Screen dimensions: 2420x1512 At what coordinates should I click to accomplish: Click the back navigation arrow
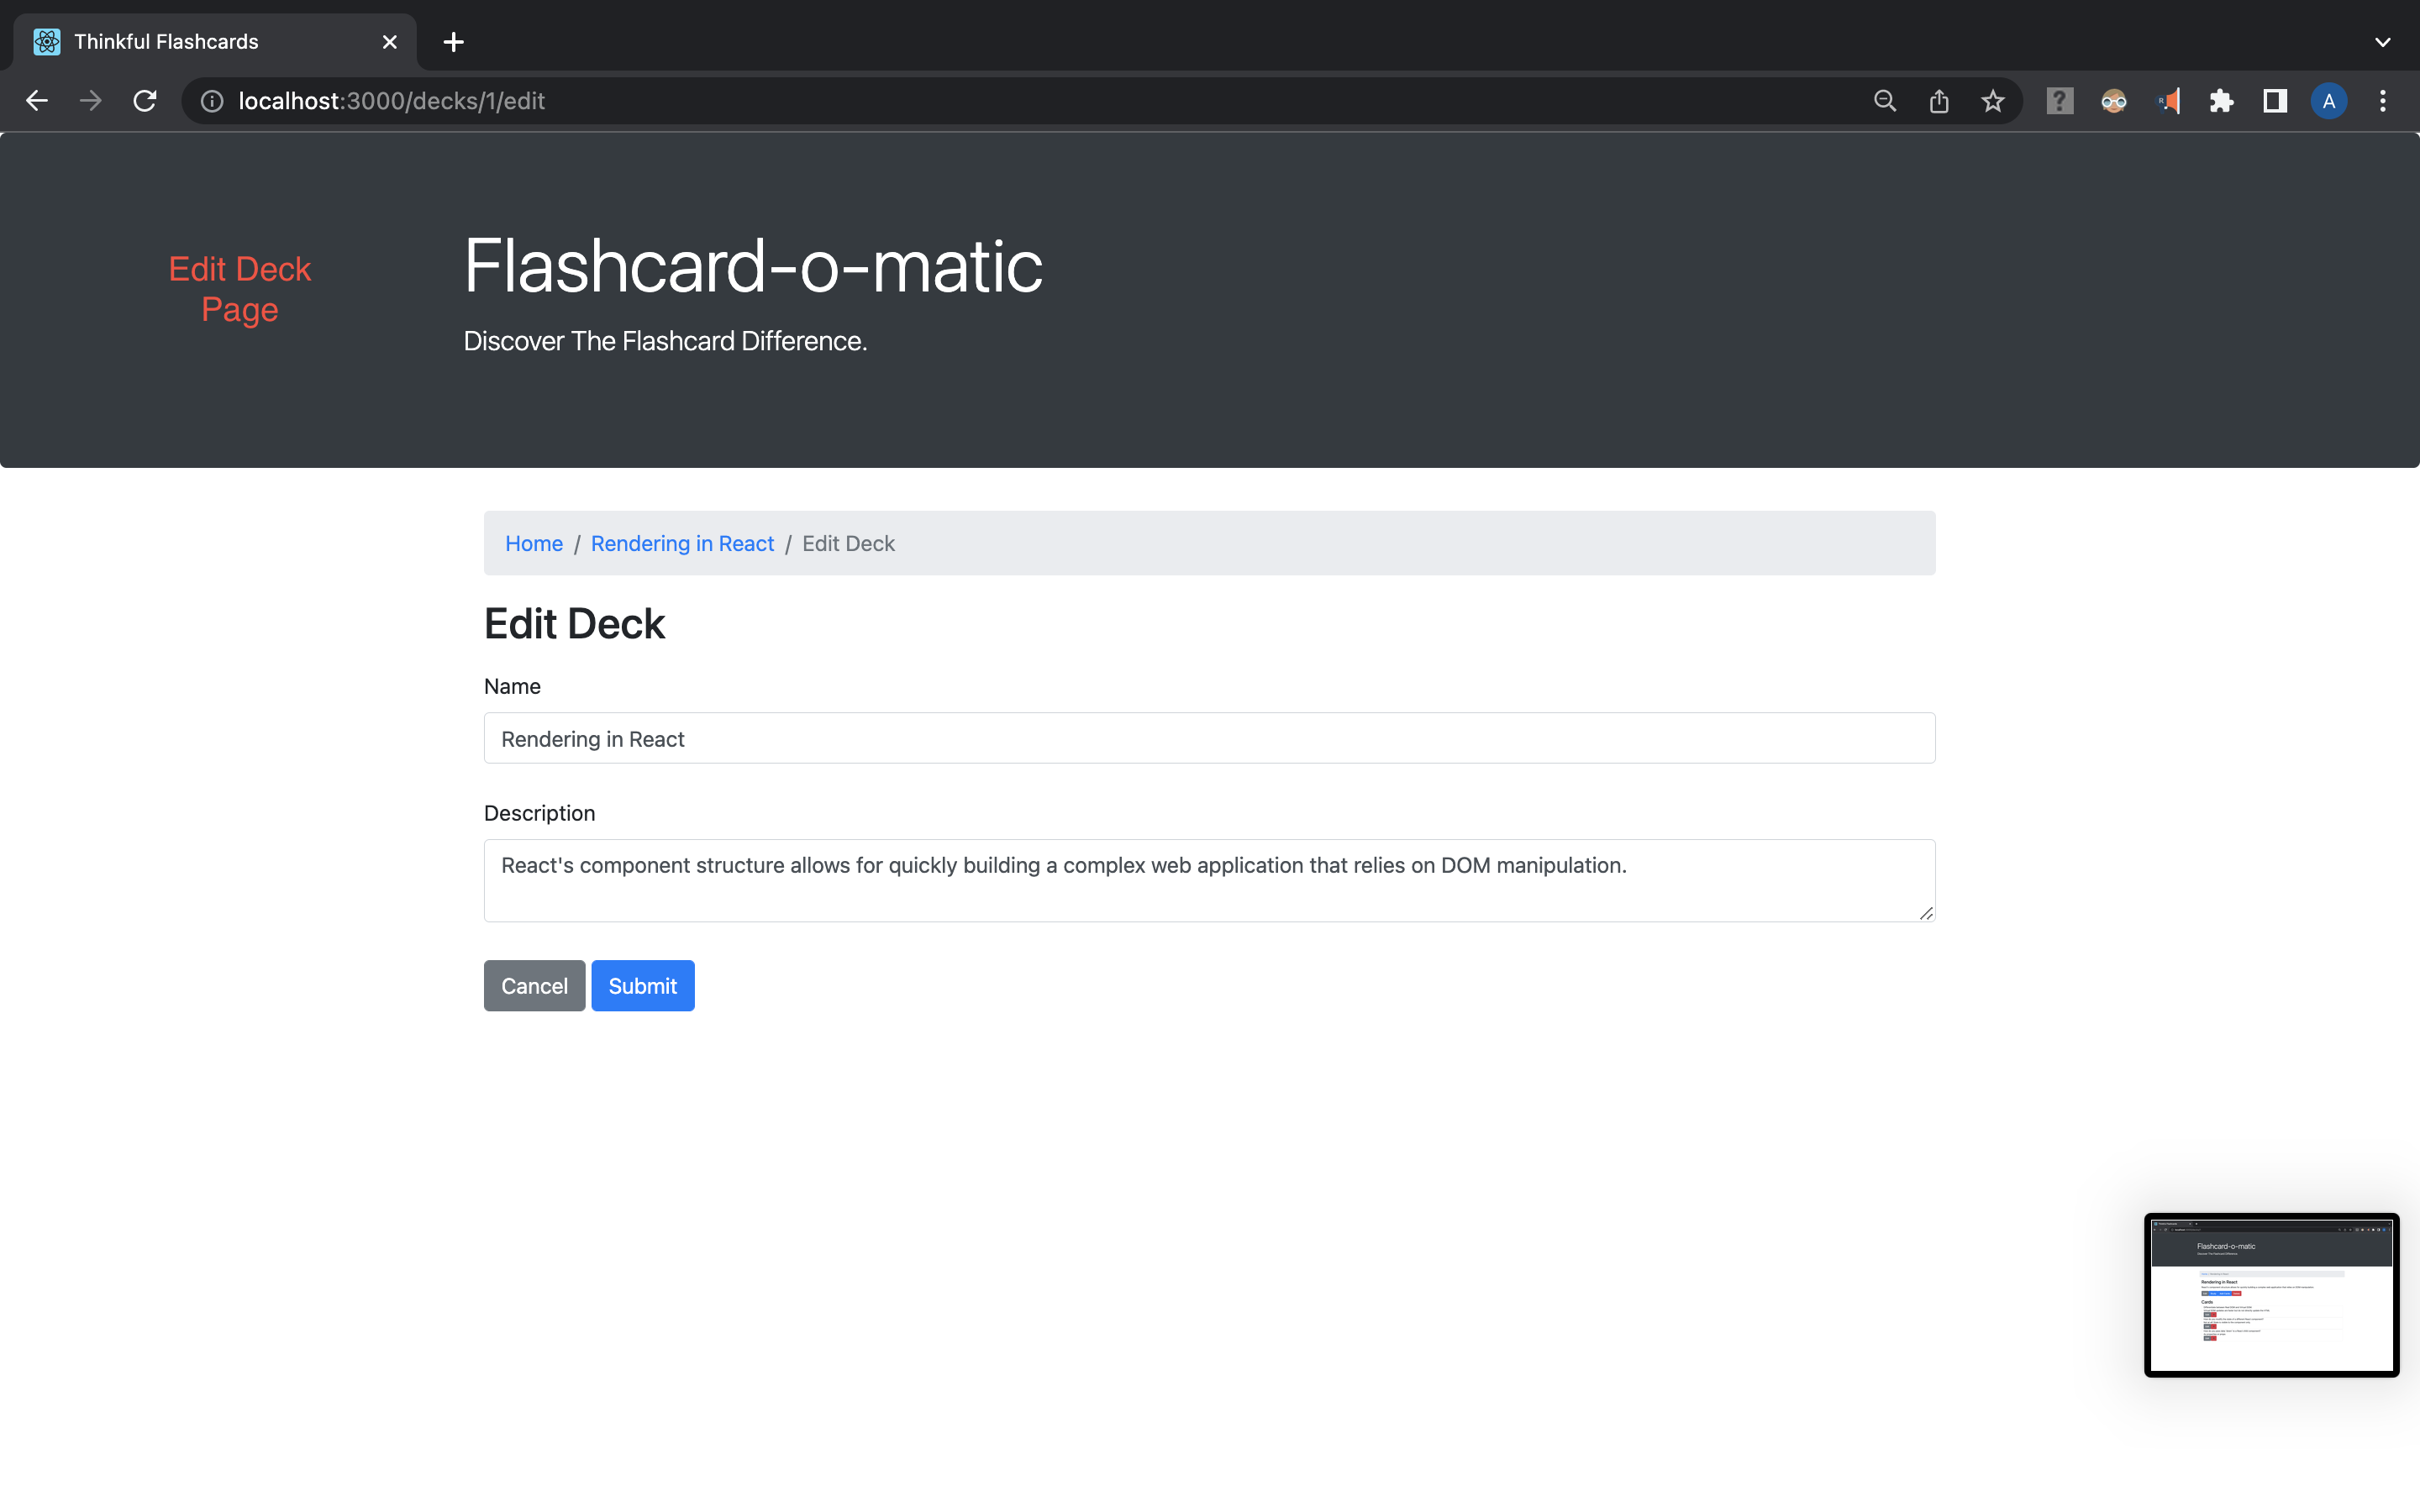(x=37, y=100)
